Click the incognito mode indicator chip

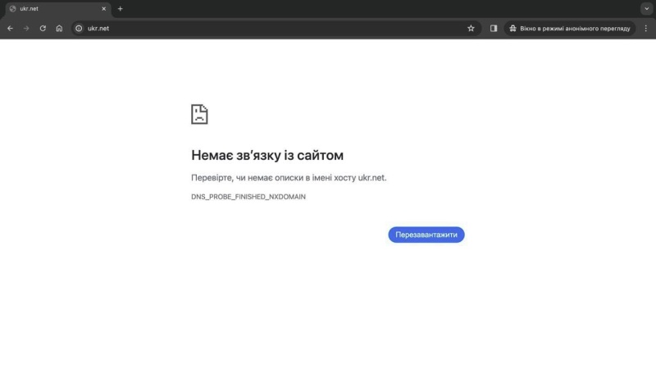coord(570,28)
